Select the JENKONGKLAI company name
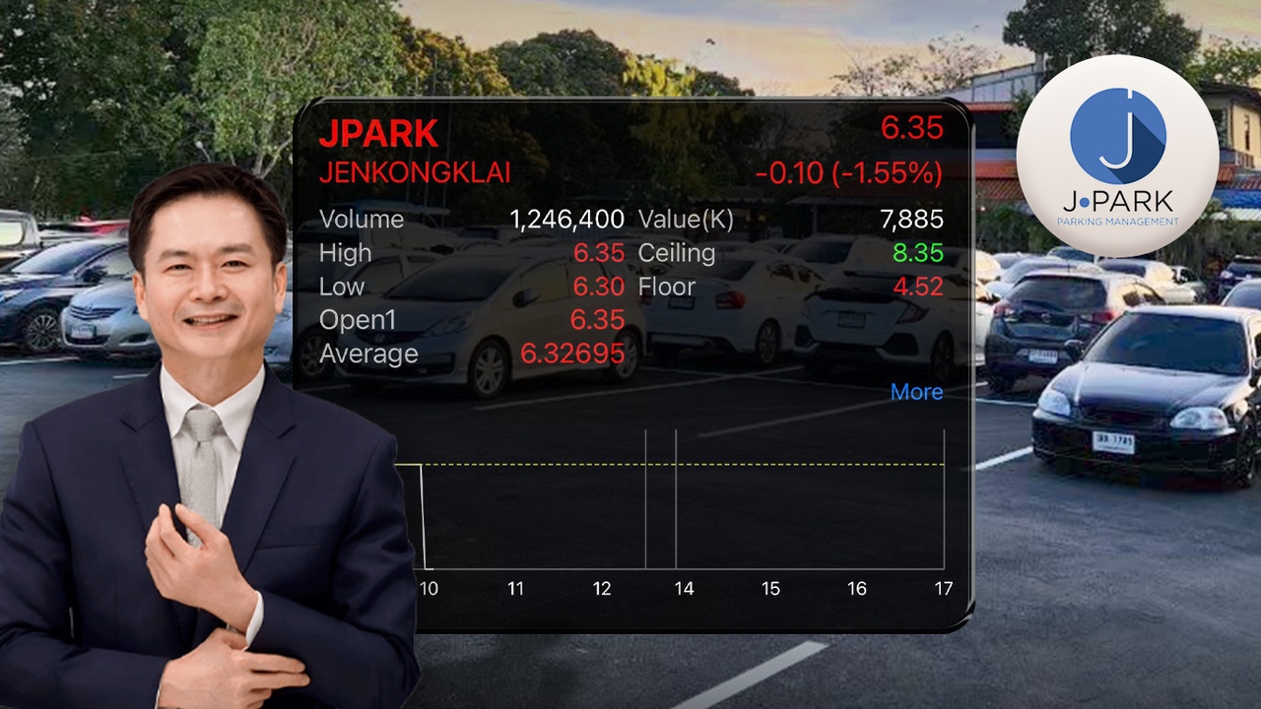 [415, 173]
